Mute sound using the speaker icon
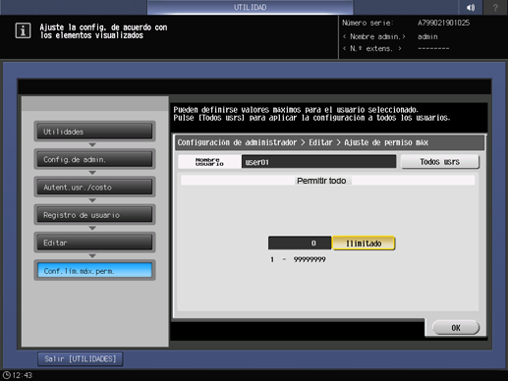The height and width of the screenshot is (381, 508). point(471,7)
